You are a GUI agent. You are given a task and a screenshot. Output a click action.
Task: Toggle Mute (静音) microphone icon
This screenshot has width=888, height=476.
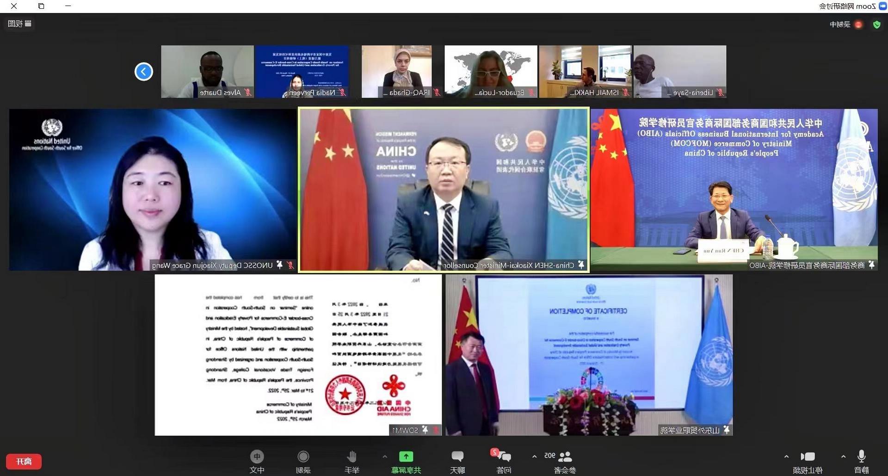tap(861, 457)
